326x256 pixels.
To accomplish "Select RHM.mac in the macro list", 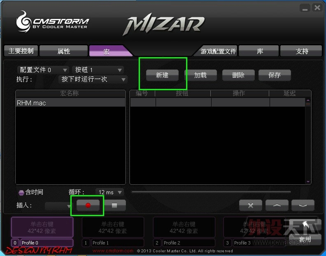I will click(x=70, y=103).
